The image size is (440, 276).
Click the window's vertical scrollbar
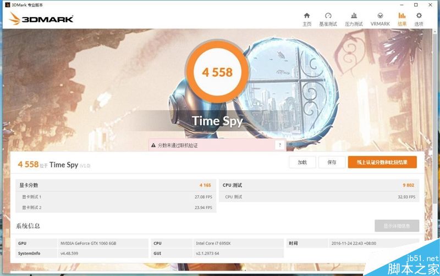(435, 115)
